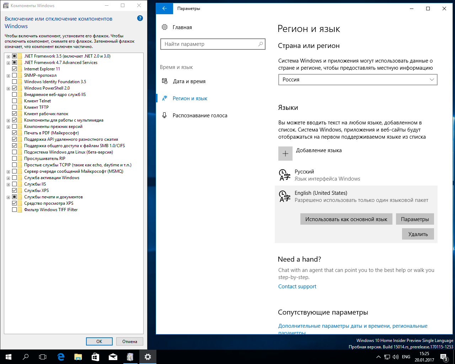Select the English (United States) language icon
455x364 pixels.
[285, 197]
